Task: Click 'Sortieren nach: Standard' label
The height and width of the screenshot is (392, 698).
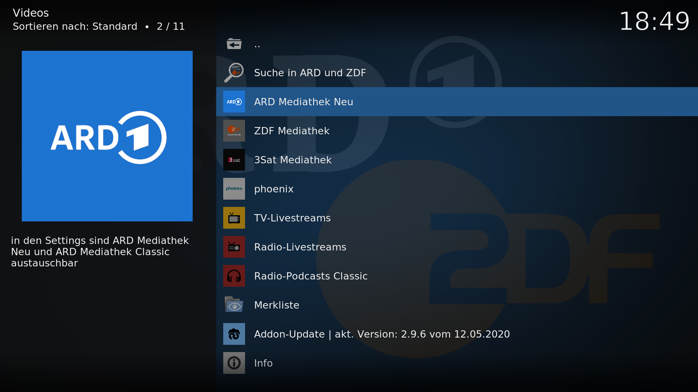Action: 75,26
